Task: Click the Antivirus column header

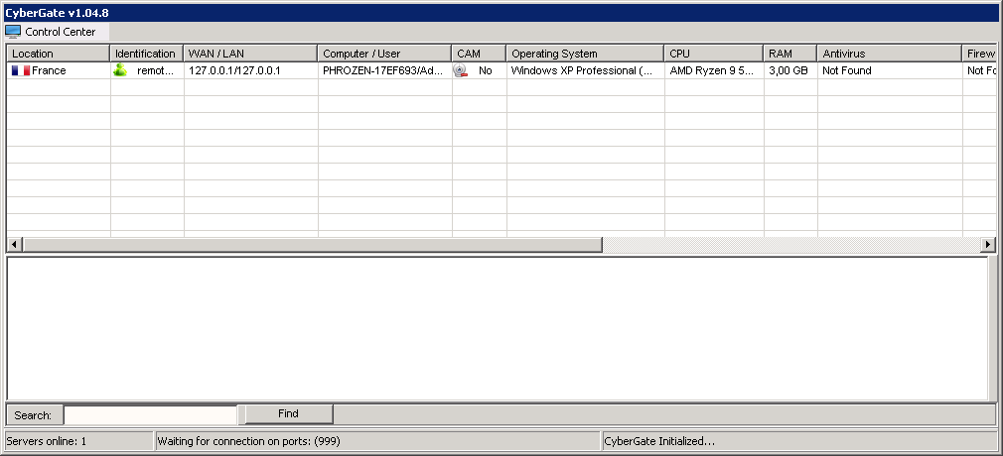Action: (x=889, y=54)
